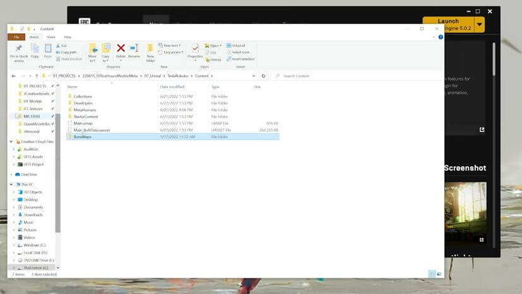Switch to the Home ribbon tab
This screenshot has height=294, width=522.
click(x=34, y=37)
